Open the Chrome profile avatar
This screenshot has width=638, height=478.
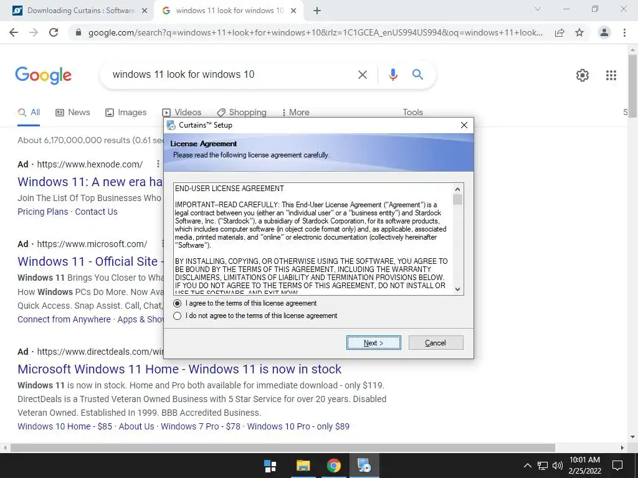click(604, 32)
